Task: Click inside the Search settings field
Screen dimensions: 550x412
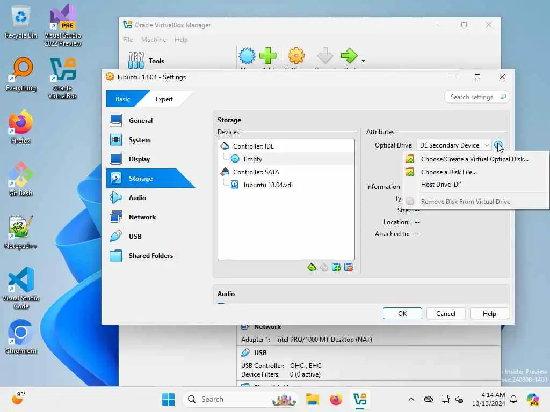Action: (x=476, y=97)
